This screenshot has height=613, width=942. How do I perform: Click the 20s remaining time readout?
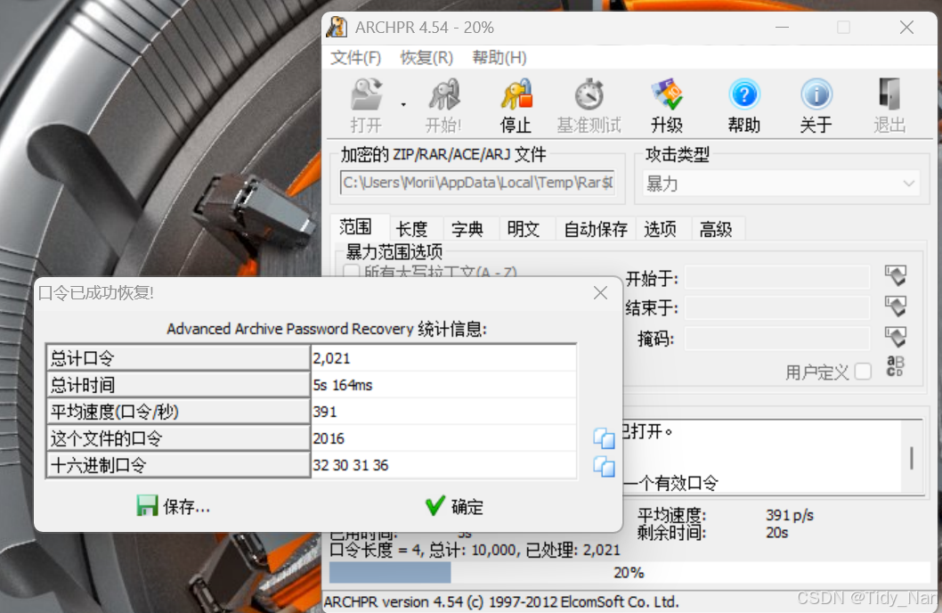[x=776, y=533]
